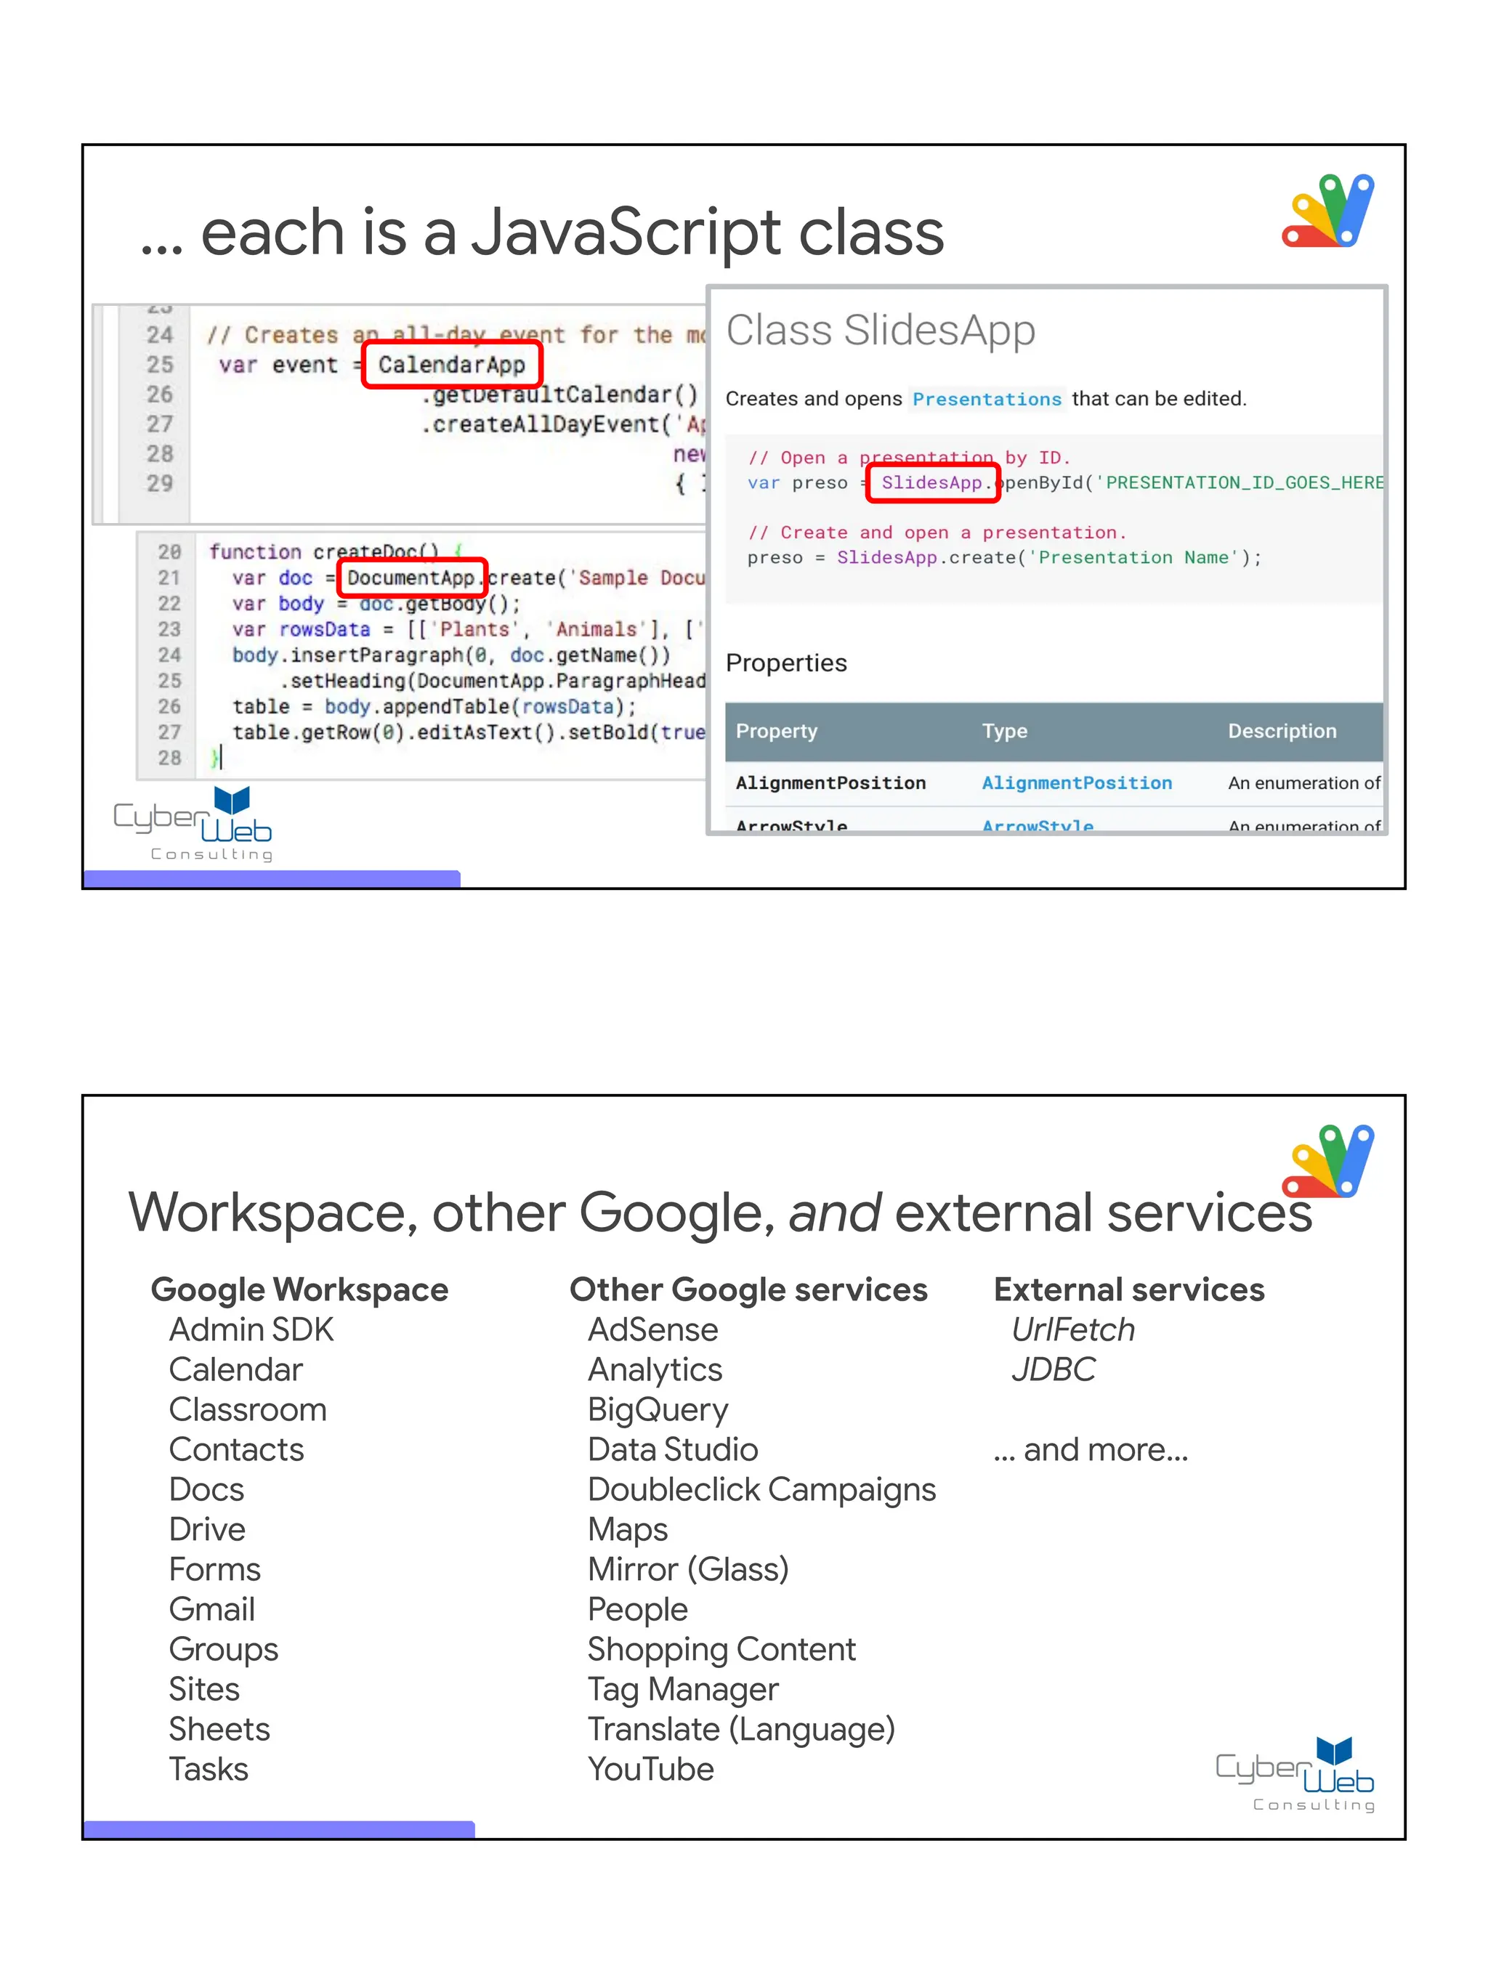
Task: Click line number 25 beside the 'var event' line
Action: (160, 365)
